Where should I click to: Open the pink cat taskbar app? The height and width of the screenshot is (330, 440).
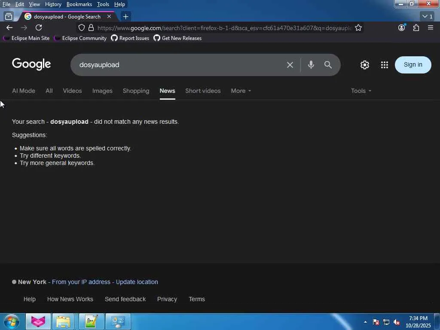pyautogui.click(x=38, y=321)
